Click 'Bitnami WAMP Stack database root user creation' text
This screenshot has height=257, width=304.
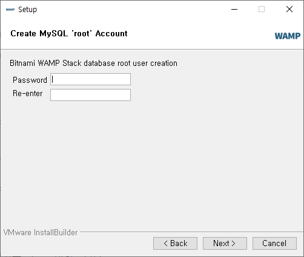(93, 63)
